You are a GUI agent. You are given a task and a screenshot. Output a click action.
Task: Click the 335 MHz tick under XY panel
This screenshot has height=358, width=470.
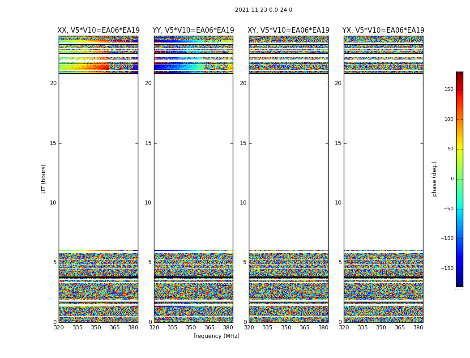(267, 328)
